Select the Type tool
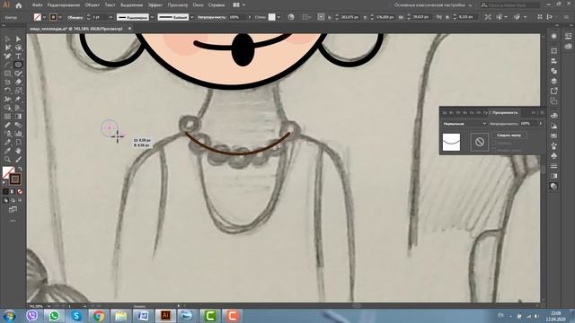Viewport: 575px width, 323px height. (x=18, y=56)
